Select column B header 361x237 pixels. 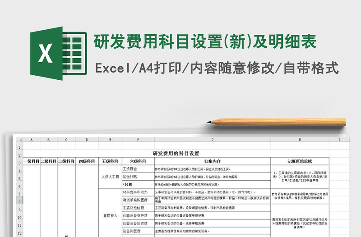pos(49,140)
